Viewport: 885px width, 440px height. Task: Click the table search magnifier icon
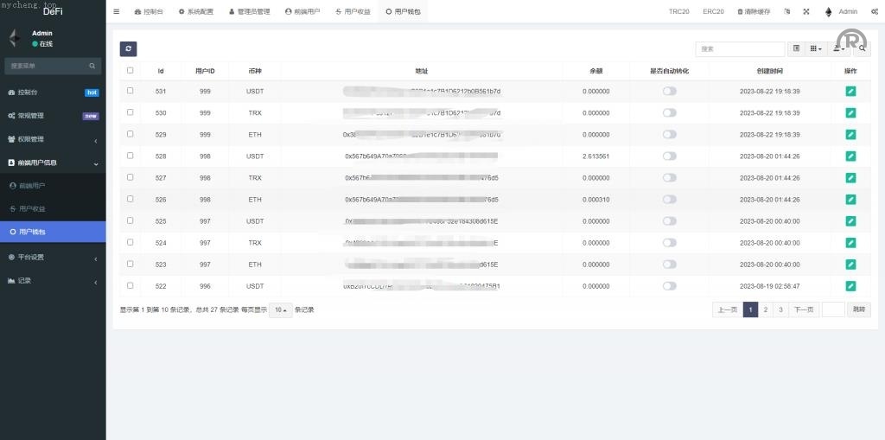[863, 49]
